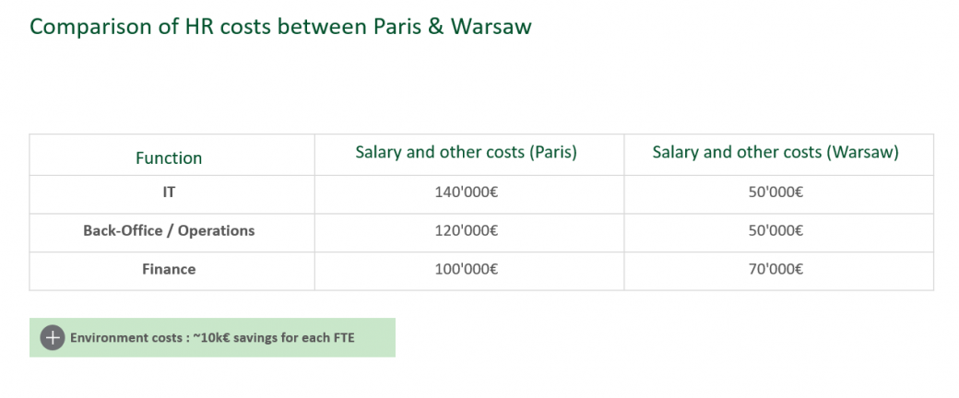The height and width of the screenshot is (398, 959).
Task: Click the Back-Office / Operations row label
Action: tap(169, 230)
